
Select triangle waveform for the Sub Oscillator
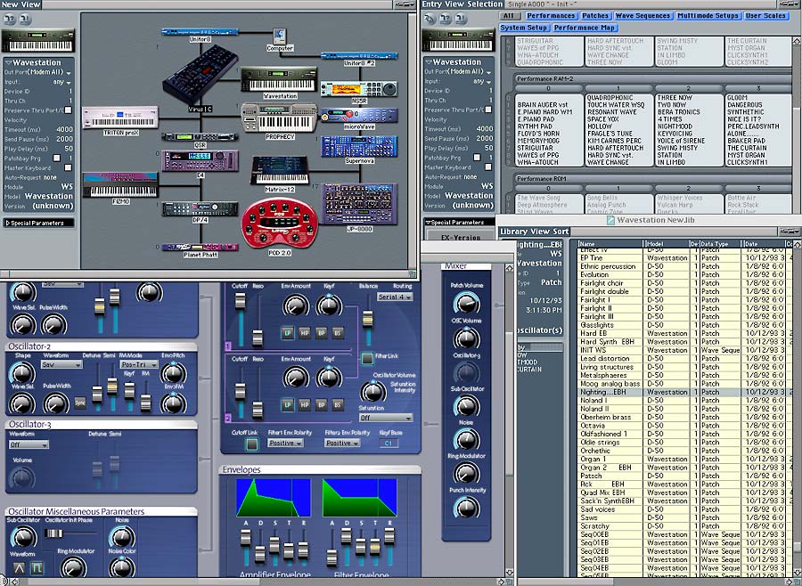19,567
